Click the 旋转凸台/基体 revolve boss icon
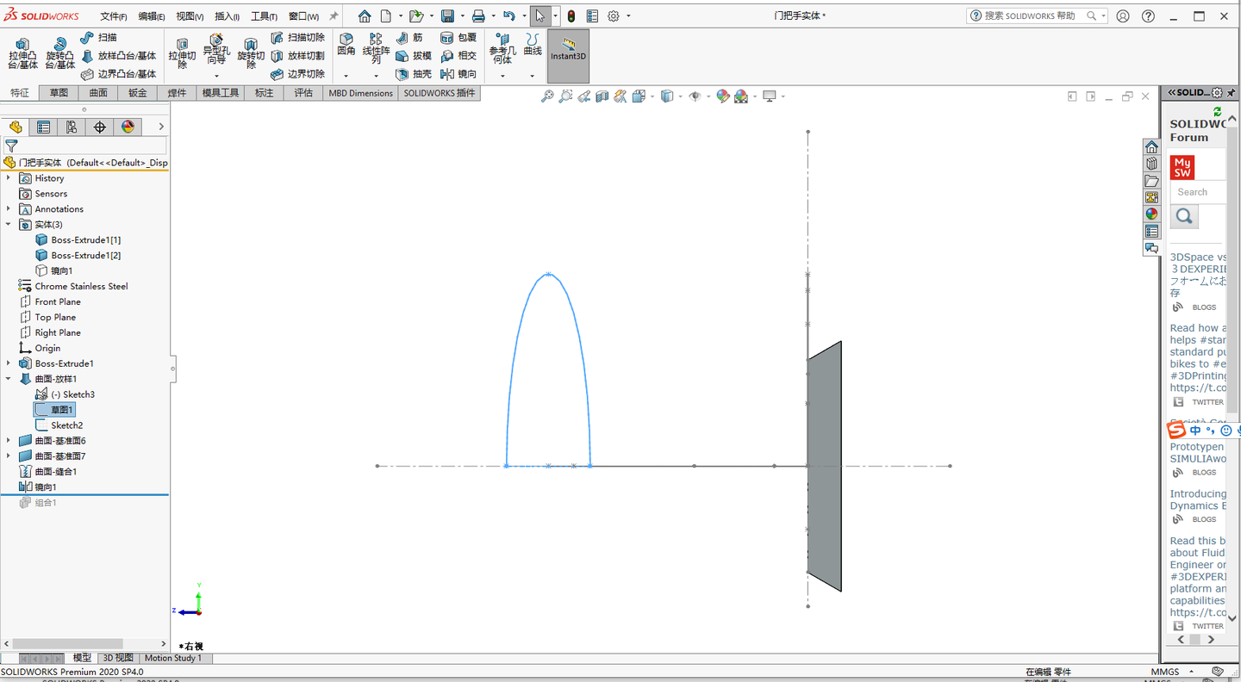Viewport: 1241px width, 682px height. pos(59,53)
